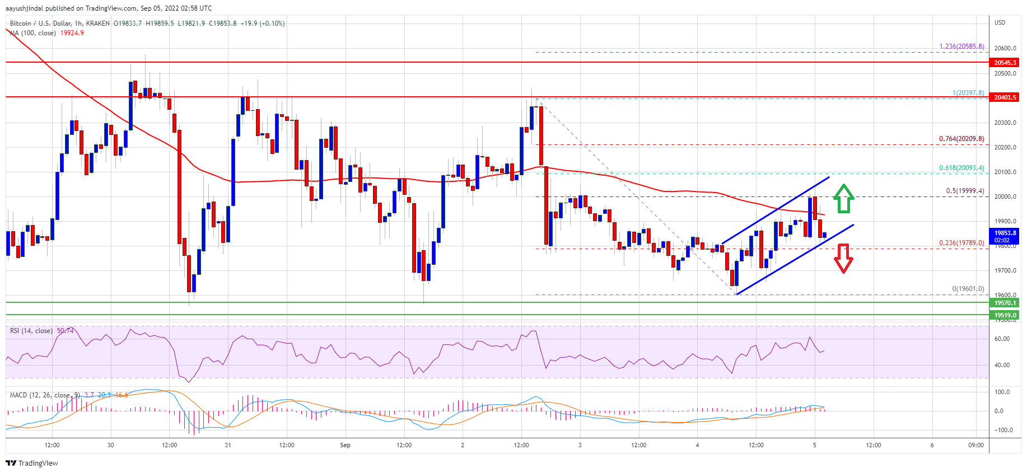Select the 20545.3 red price label
The height and width of the screenshot is (473, 1027).
point(1005,63)
